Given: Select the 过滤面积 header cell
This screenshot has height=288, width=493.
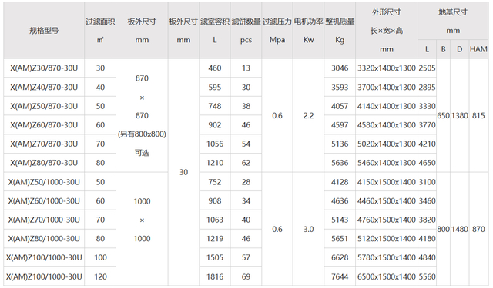Looking at the screenshot, I should coord(100,31).
